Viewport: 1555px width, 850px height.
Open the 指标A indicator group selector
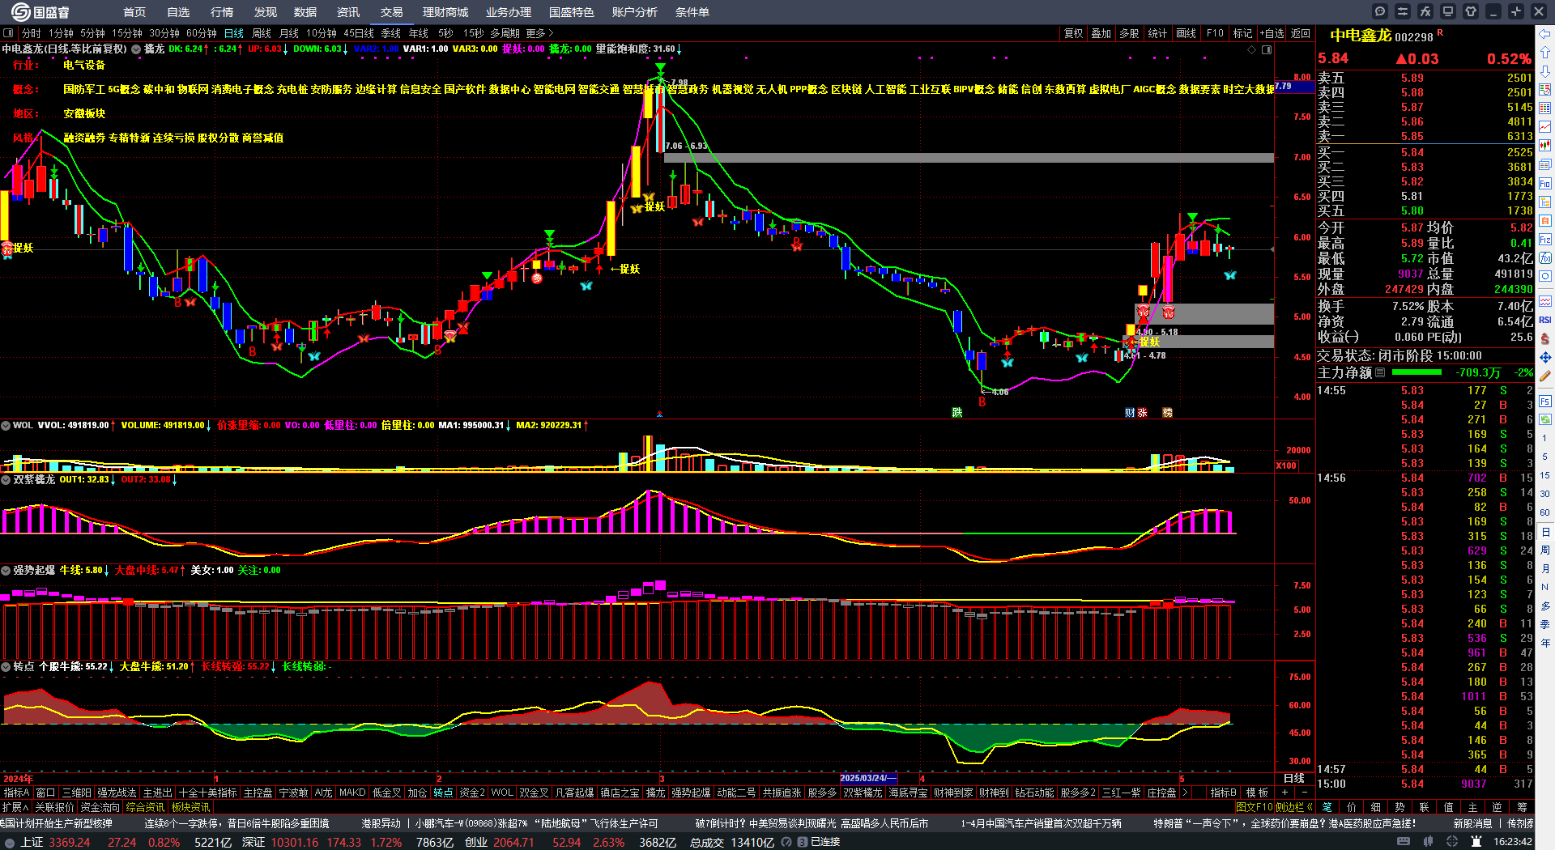click(16, 793)
